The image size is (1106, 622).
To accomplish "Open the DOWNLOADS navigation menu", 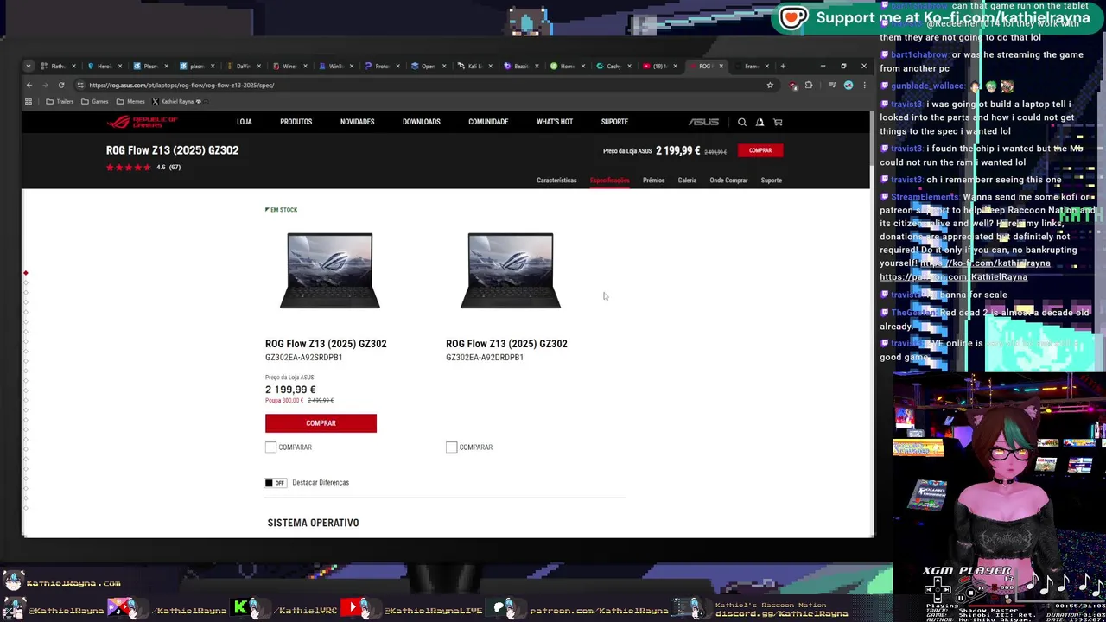I will [422, 122].
